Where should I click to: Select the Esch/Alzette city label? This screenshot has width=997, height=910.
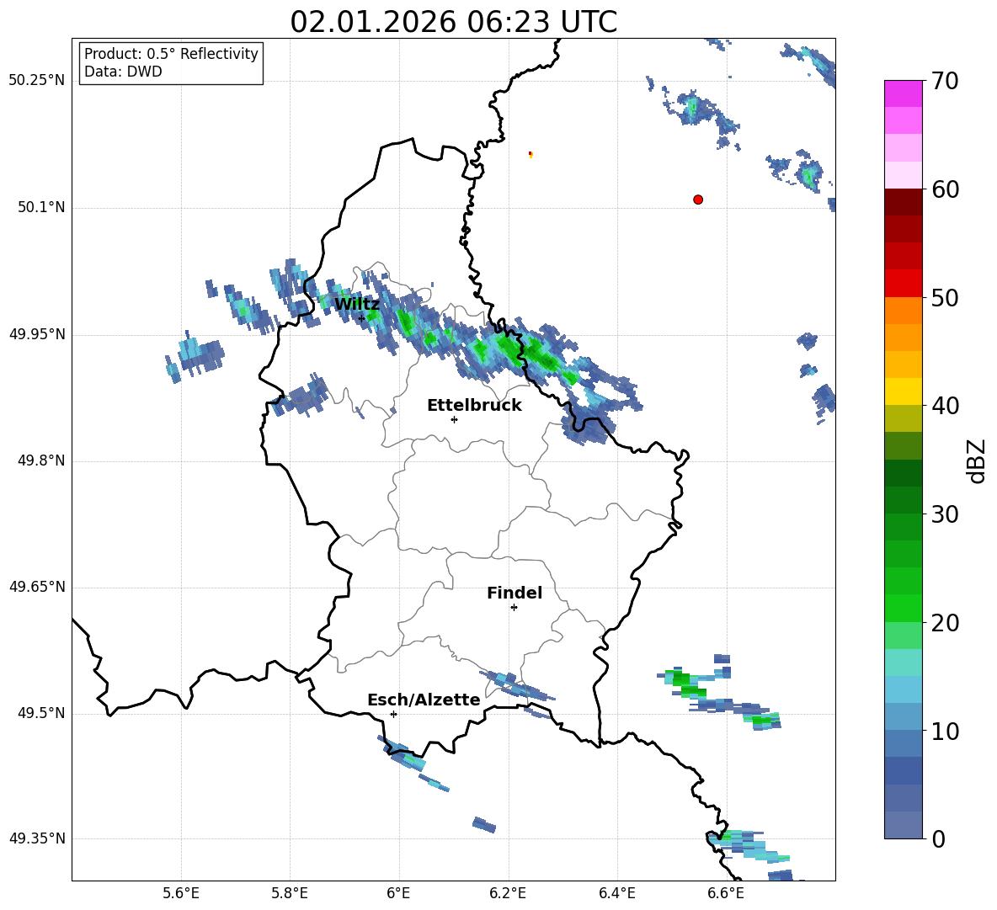click(x=424, y=700)
